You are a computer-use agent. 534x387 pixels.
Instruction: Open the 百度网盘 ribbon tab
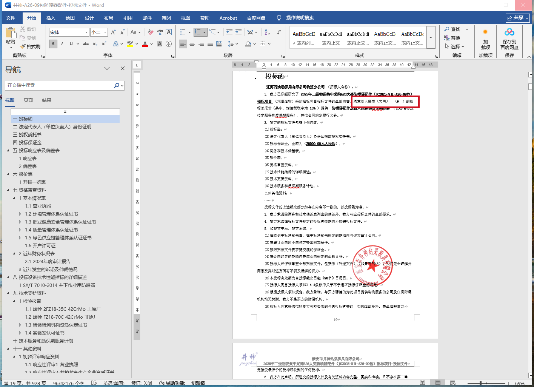pyautogui.click(x=256, y=18)
